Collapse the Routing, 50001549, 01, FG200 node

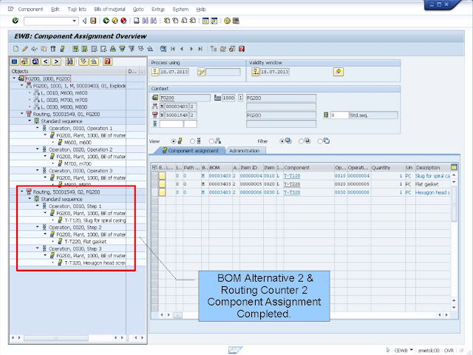[x=22, y=114]
